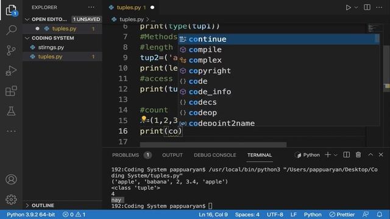
Task: Click the 1 UNSAVED badge
Action: point(87,19)
